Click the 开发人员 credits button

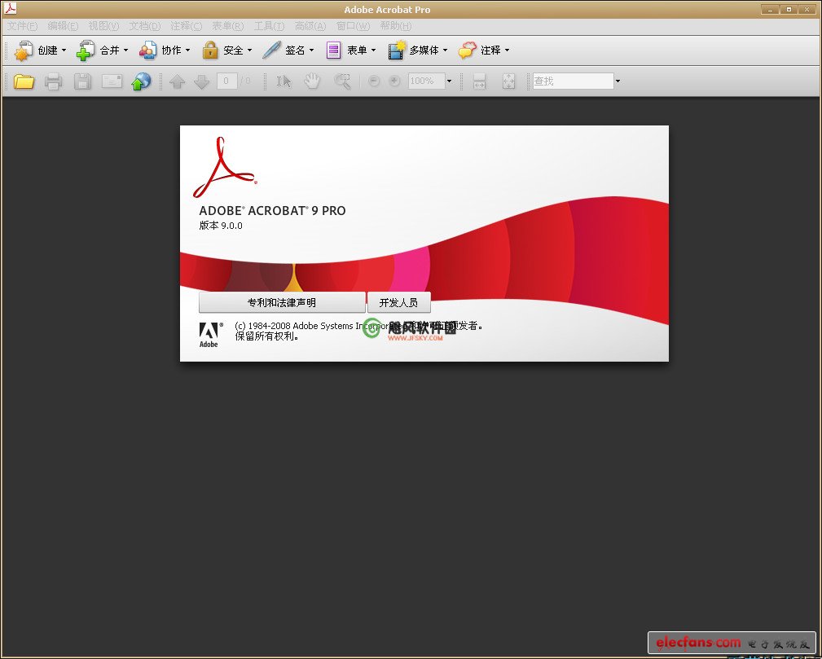coord(398,302)
